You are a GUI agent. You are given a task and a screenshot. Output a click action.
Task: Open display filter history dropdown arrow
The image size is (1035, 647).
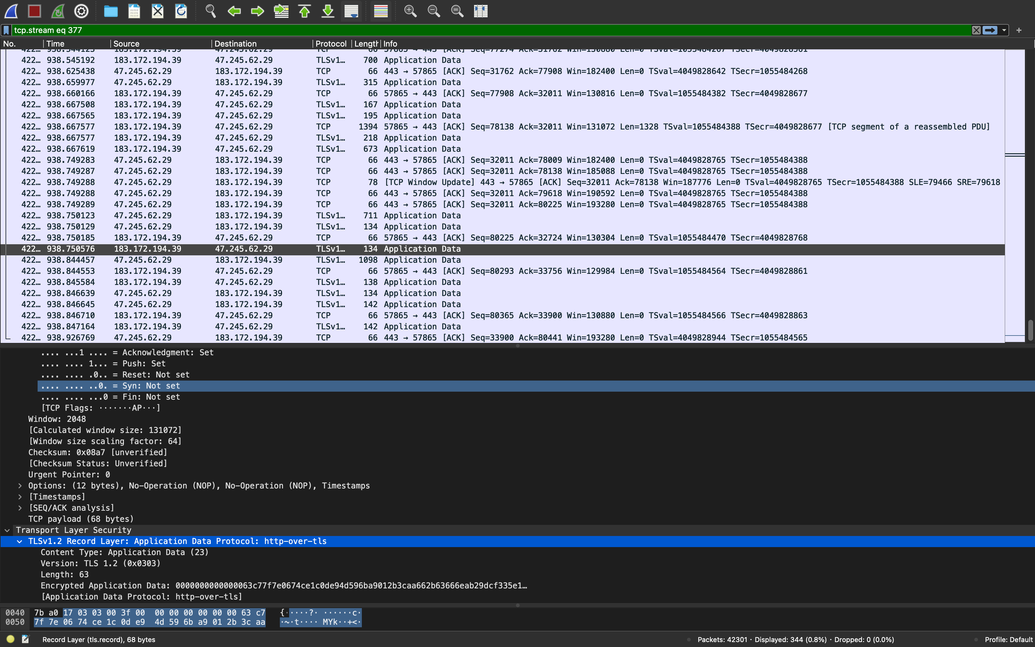click(x=1004, y=30)
